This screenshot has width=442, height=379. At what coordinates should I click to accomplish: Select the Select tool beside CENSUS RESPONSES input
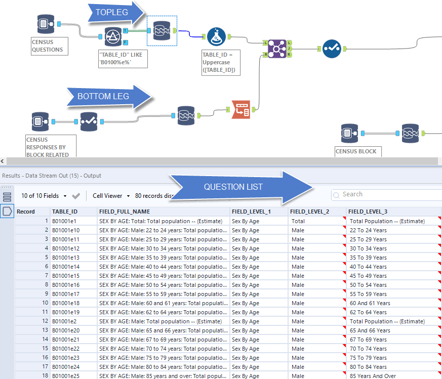(x=89, y=122)
